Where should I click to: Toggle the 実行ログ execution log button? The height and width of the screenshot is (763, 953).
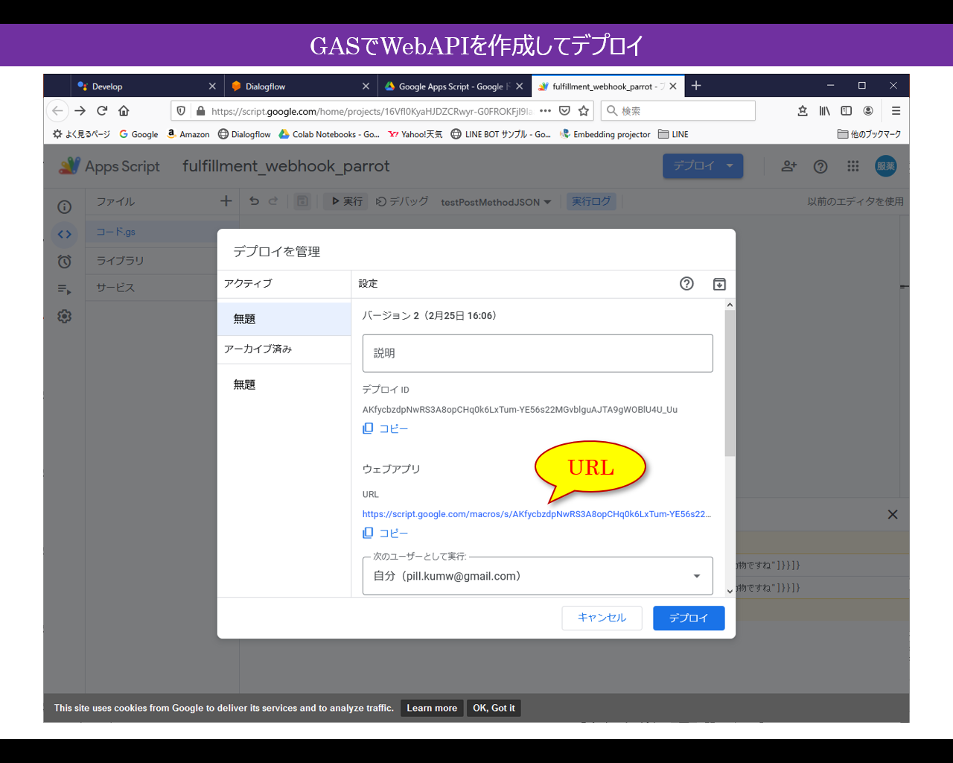coord(591,201)
